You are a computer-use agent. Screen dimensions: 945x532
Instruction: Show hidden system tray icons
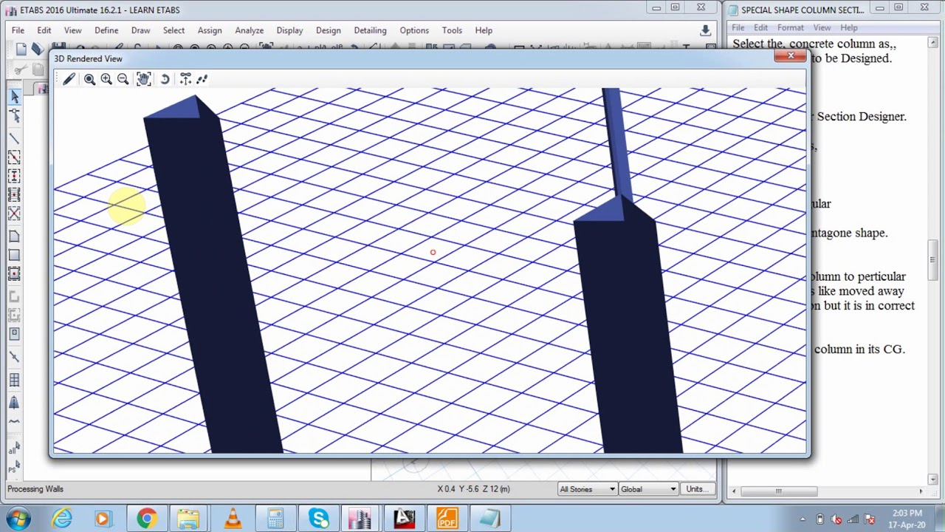[802, 519]
